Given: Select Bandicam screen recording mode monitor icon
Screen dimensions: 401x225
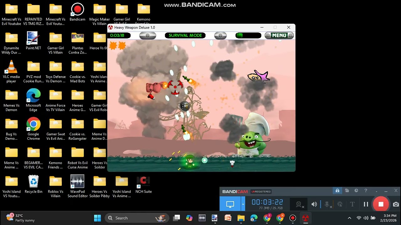Looking at the screenshot, I should click(230, 204).
